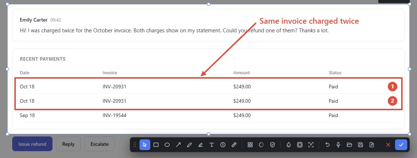The height and width of the screenshot is (158, 417).
Task: Undo the last annotation
Action: click(327, 145)
